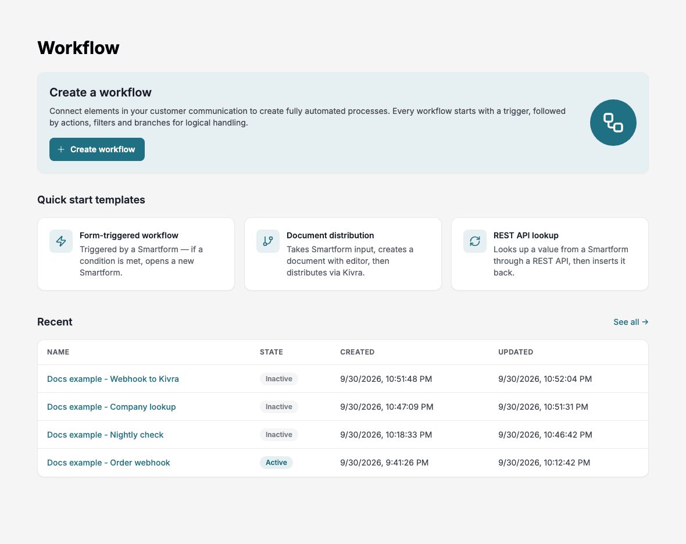
Task: Click the Form-triggered workflow description text
Action: point(141,261)
